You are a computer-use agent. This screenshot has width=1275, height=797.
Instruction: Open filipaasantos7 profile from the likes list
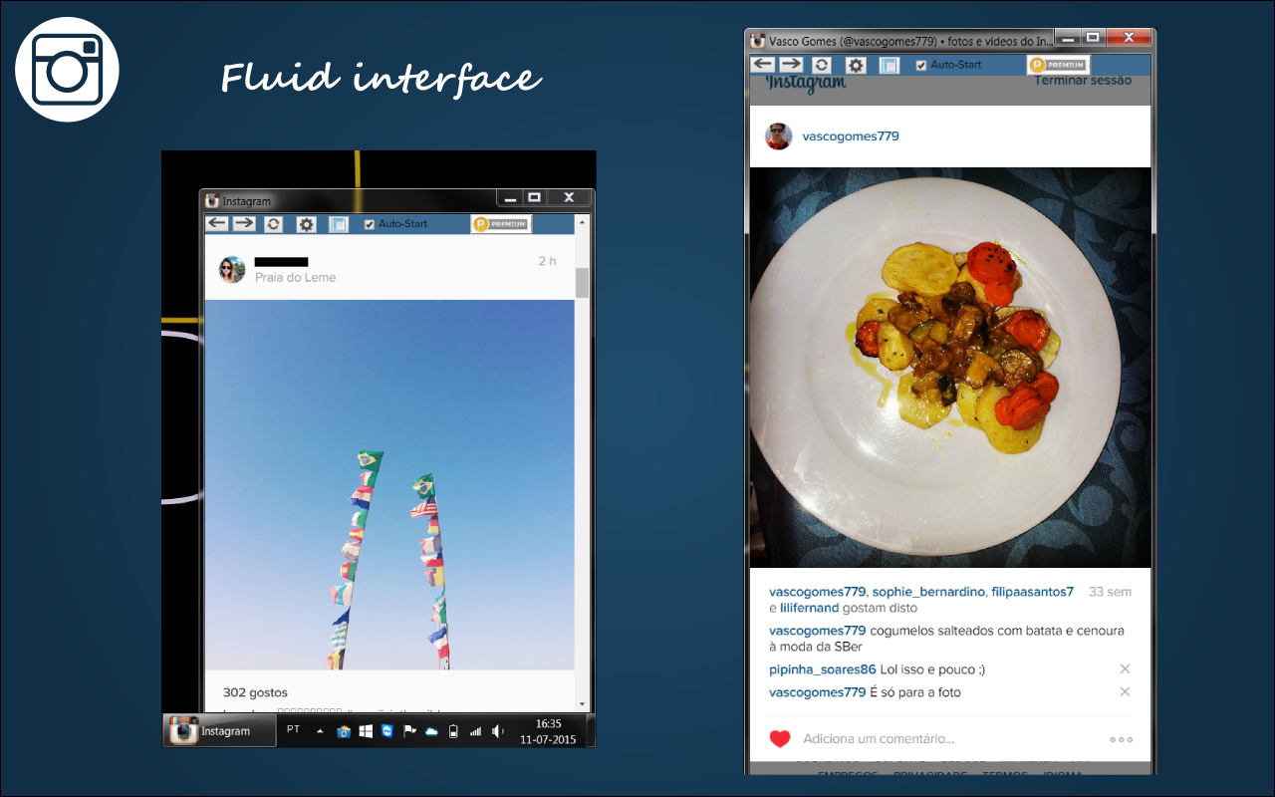(1032, 592)
